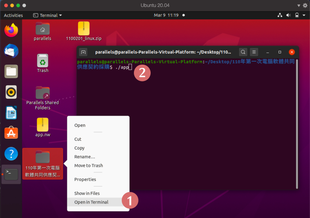This screenshot has width=310, height=218.
Task: Select the Parallels Shared Folders desktop icon
Action: 43,98
